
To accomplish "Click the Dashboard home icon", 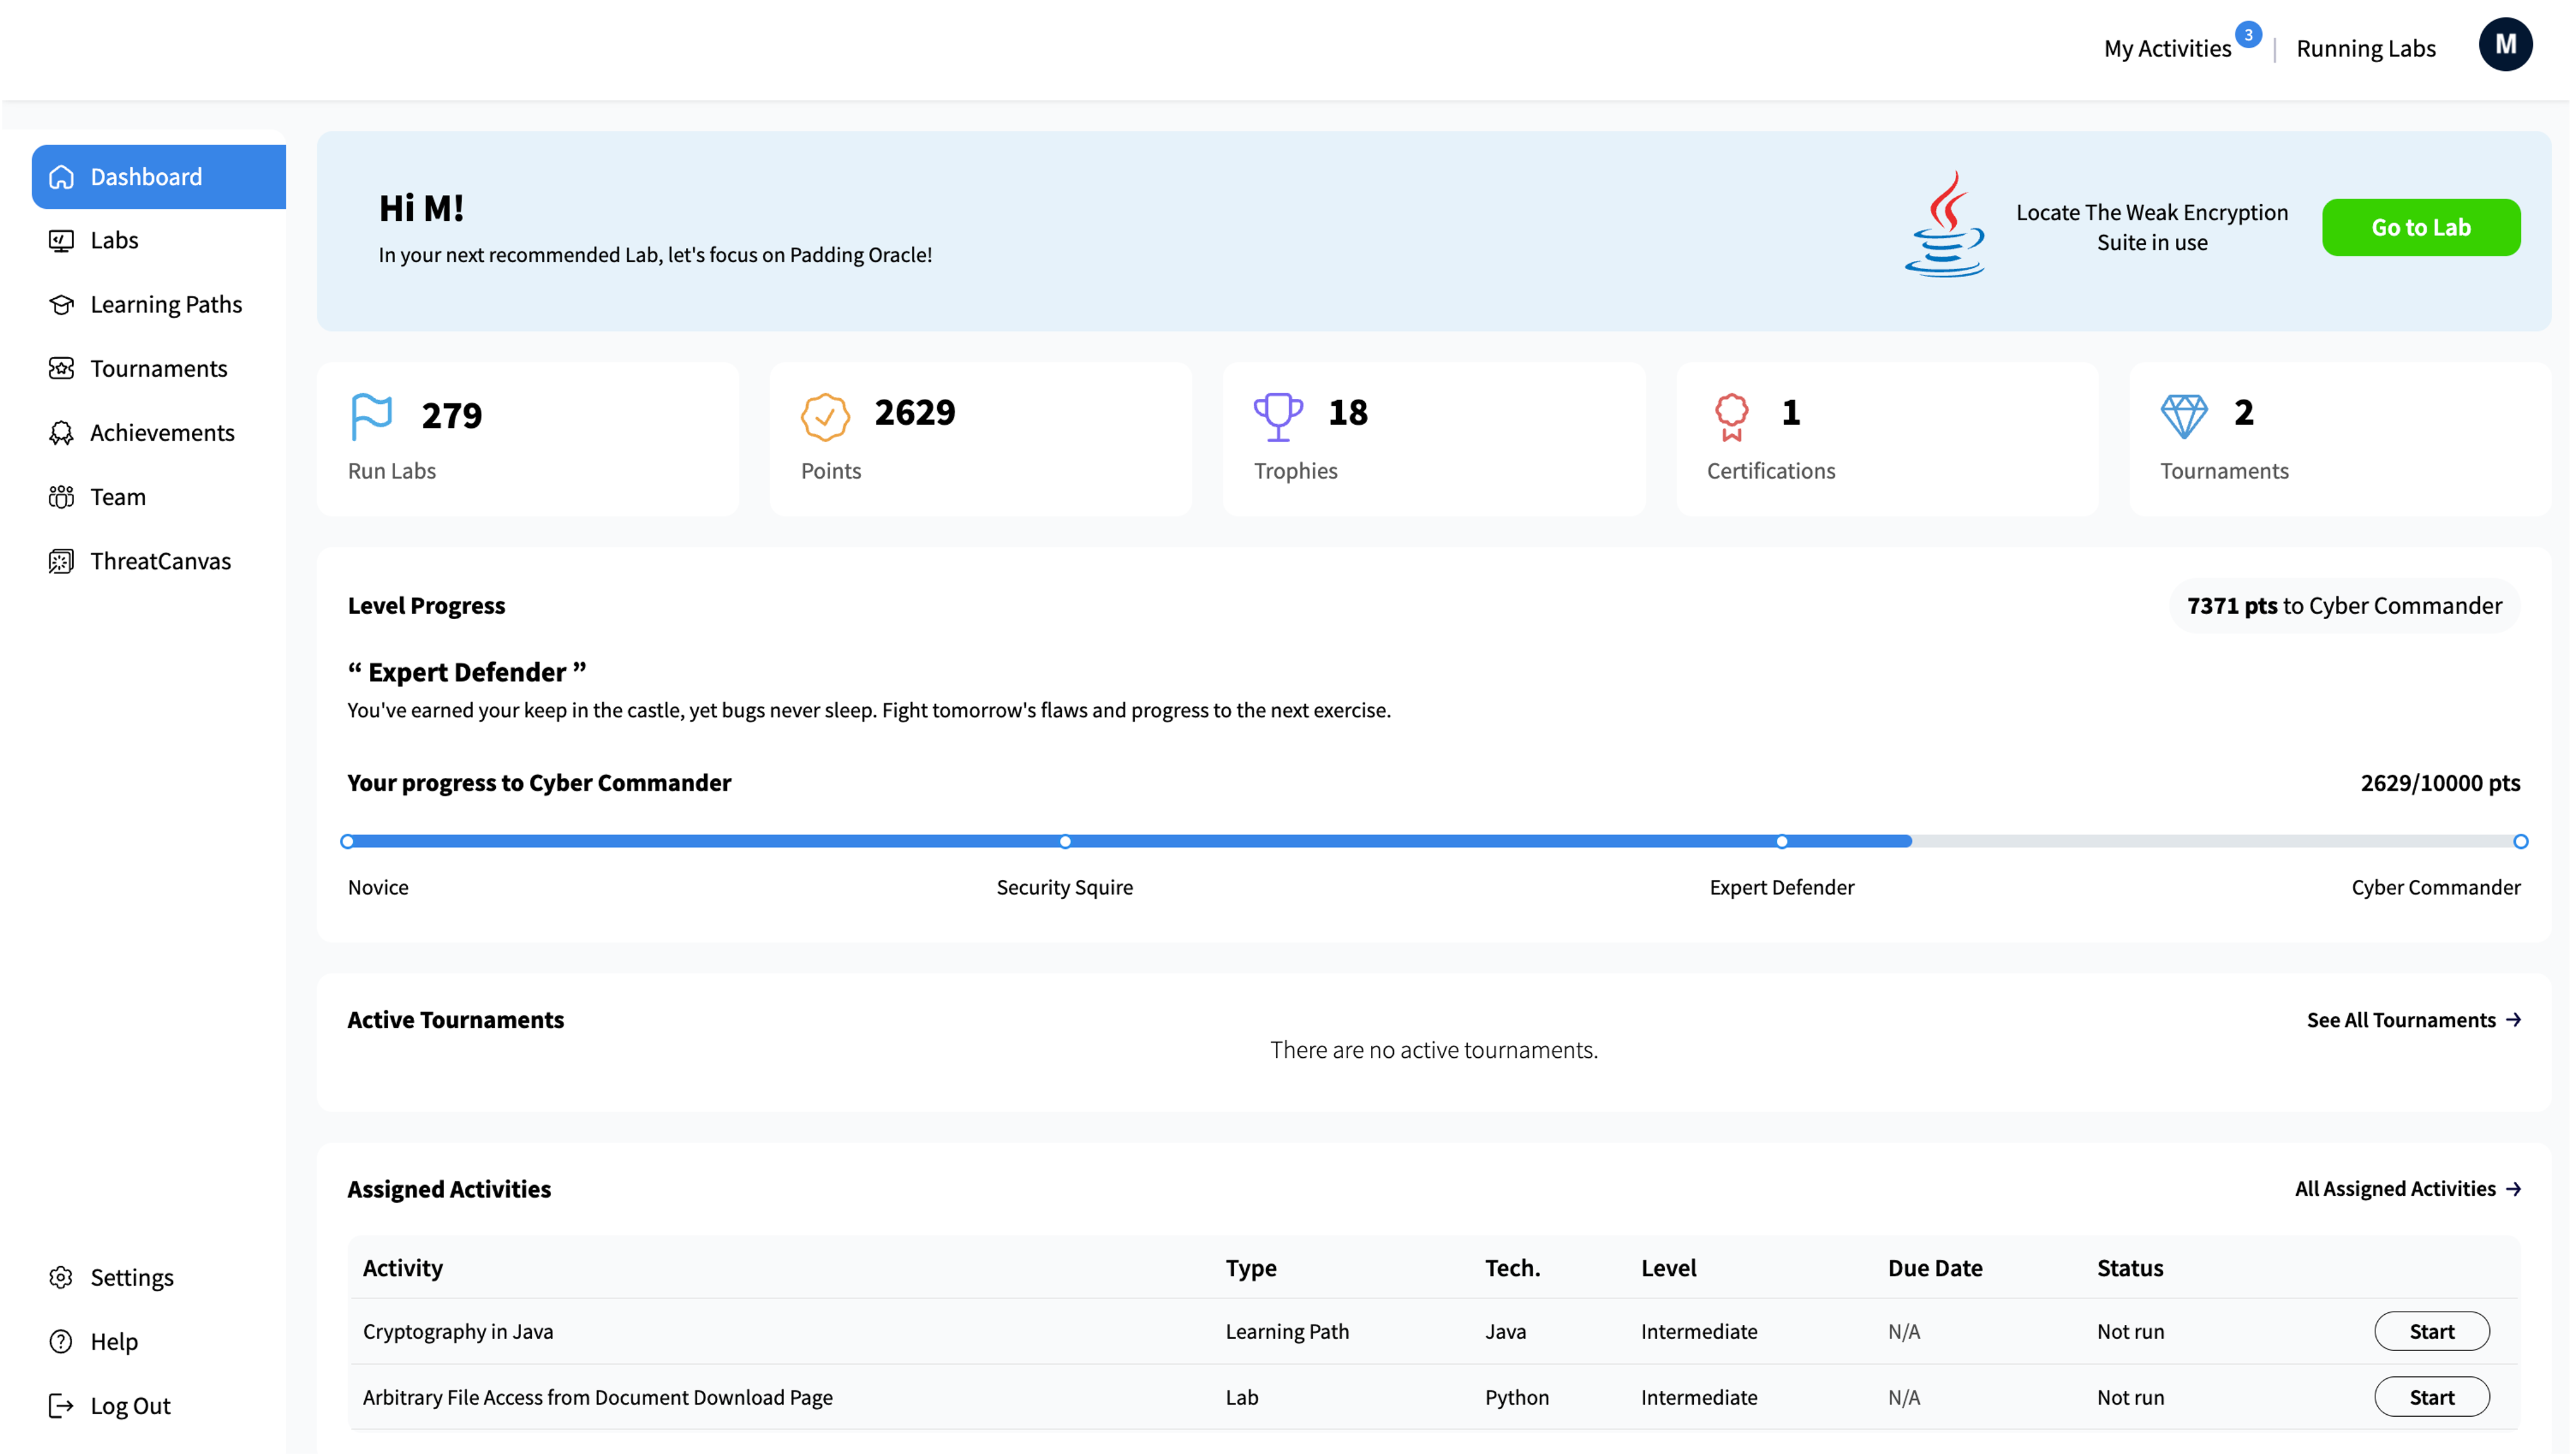I will [61, 177].
